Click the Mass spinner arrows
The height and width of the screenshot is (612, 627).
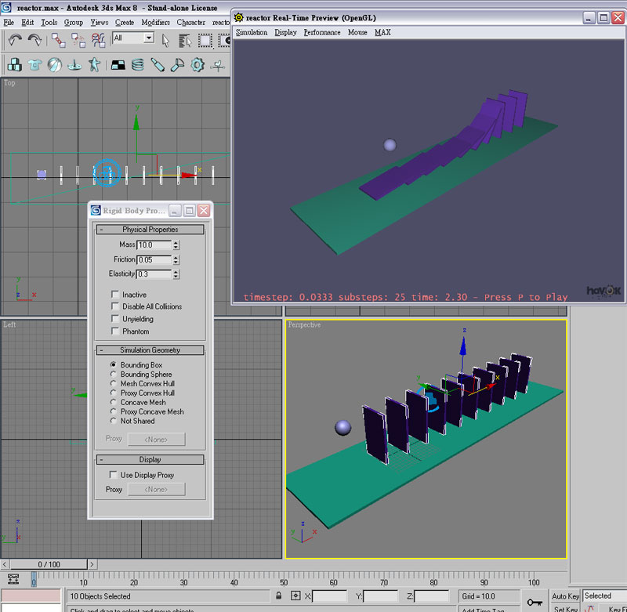(x=176, y=244)
